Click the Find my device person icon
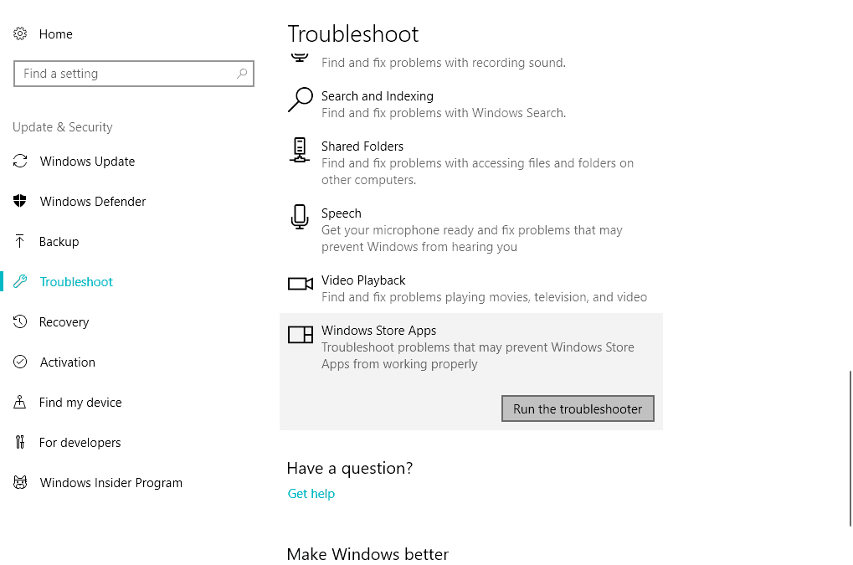 pos(19,402)
